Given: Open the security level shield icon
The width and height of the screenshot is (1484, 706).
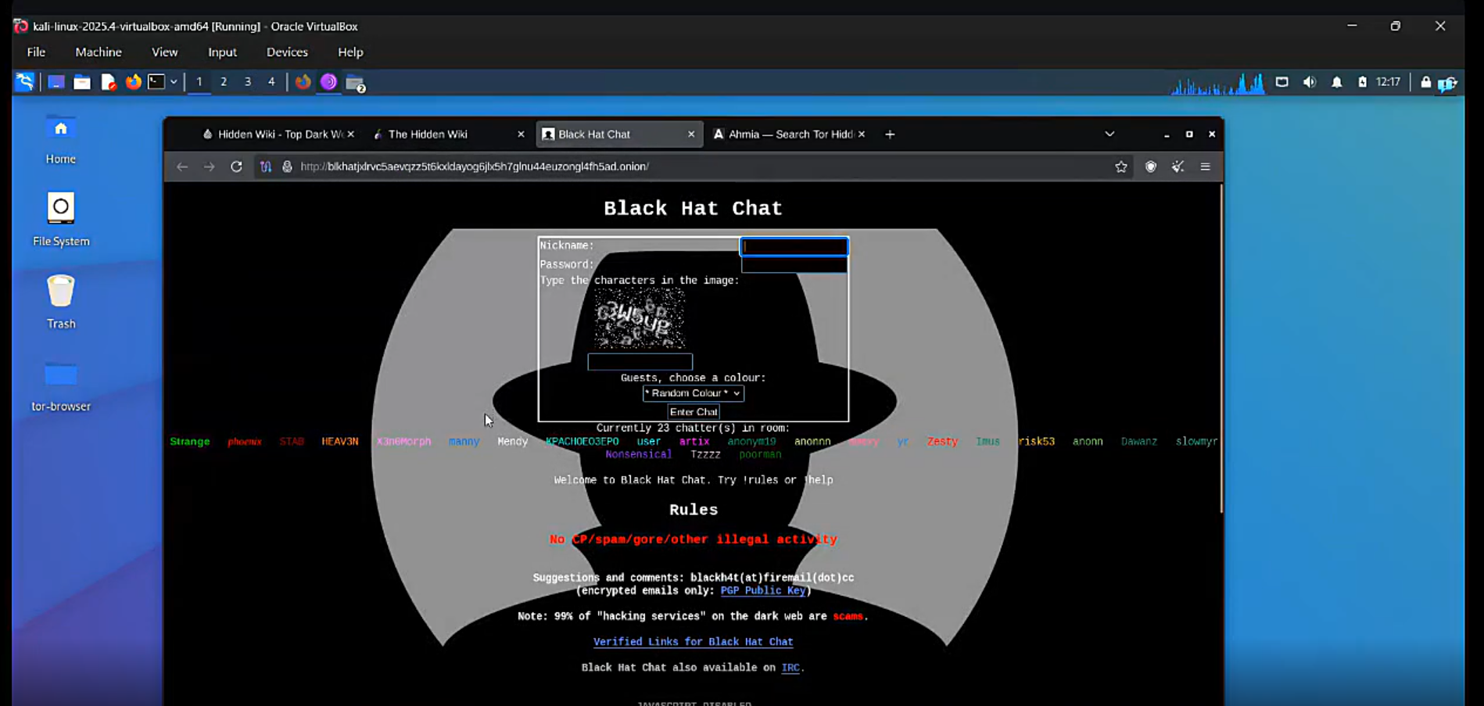Looking at the screenshot, I should pos(1151,167).
